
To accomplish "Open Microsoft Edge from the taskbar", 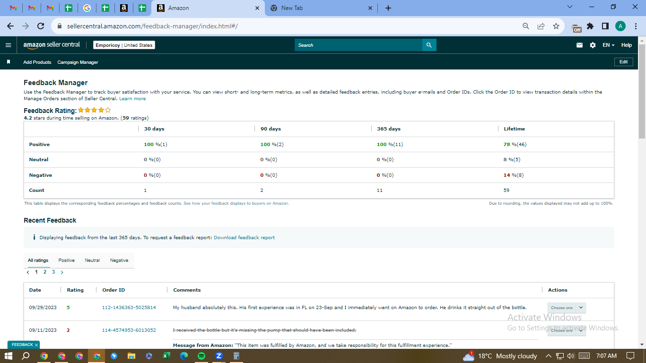I will pyautogui.click(x=183, y=356).
